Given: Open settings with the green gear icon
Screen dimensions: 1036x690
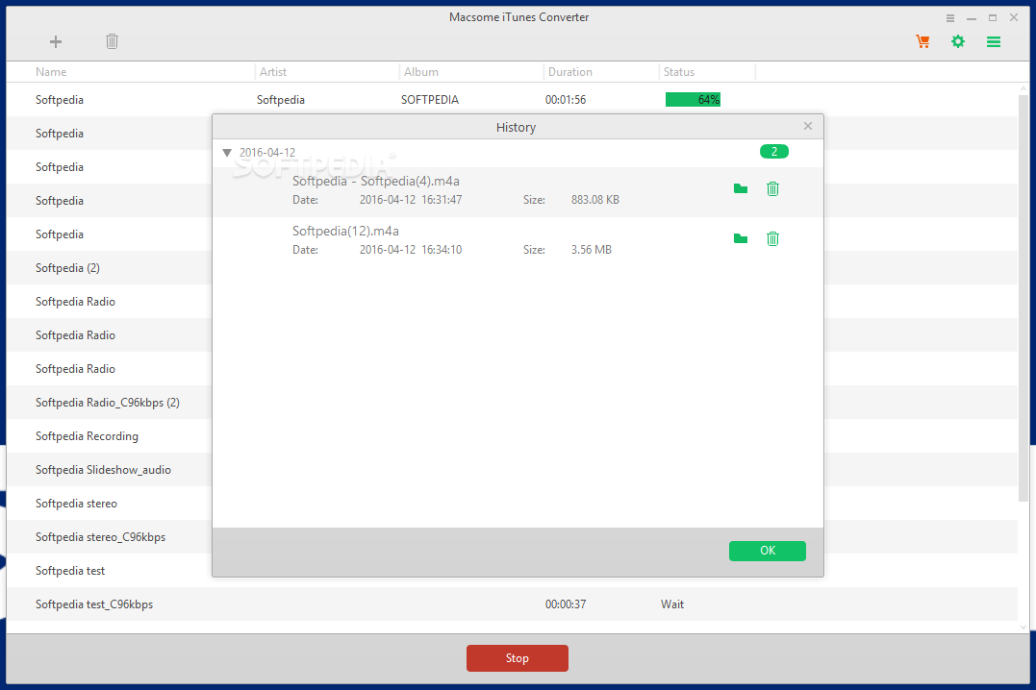Looking at the screenshot, I should tap(958, 41).
